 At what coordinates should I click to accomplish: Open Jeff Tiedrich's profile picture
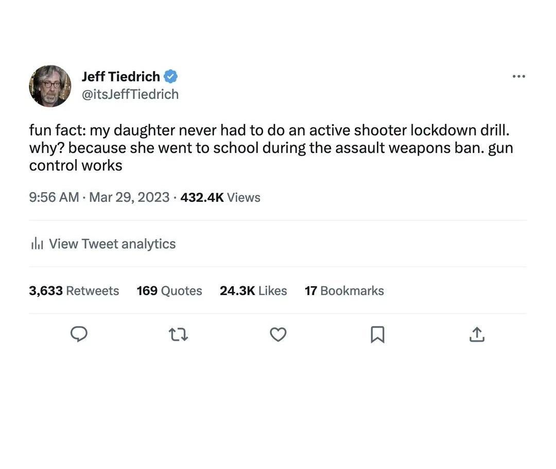[x=50, y=85]
